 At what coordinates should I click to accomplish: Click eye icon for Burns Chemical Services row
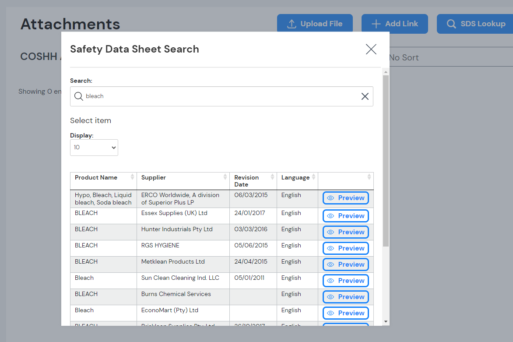pos(330,297)
